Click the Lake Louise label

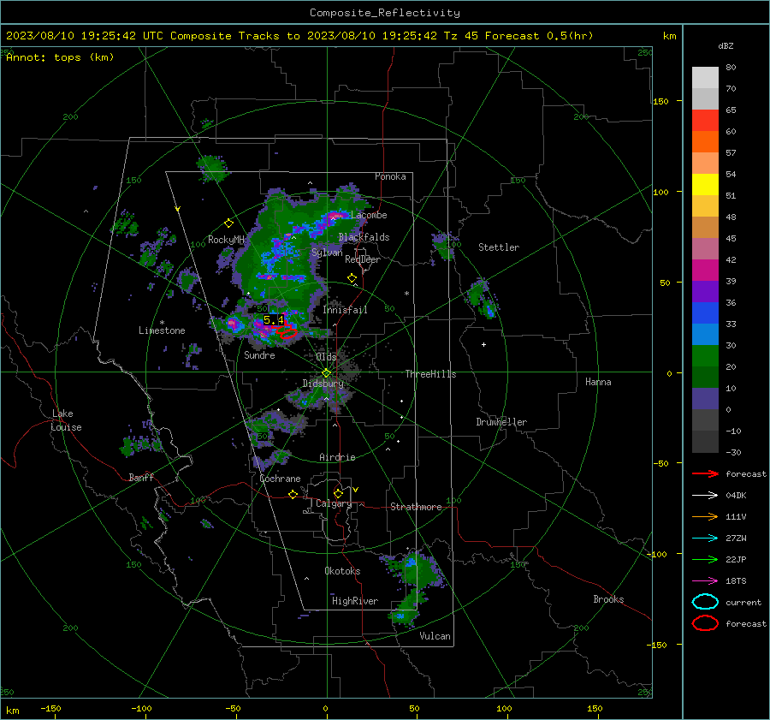(66, 420)
